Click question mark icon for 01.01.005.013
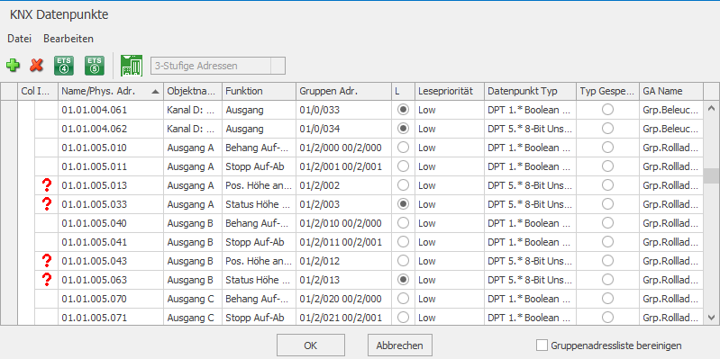Screen dimensions: 720x359 tap(46, 185)
